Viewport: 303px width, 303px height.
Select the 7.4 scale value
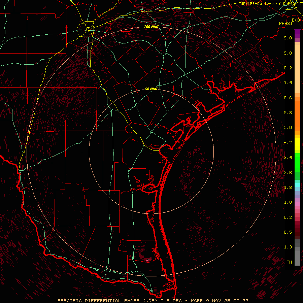[288, 83]
